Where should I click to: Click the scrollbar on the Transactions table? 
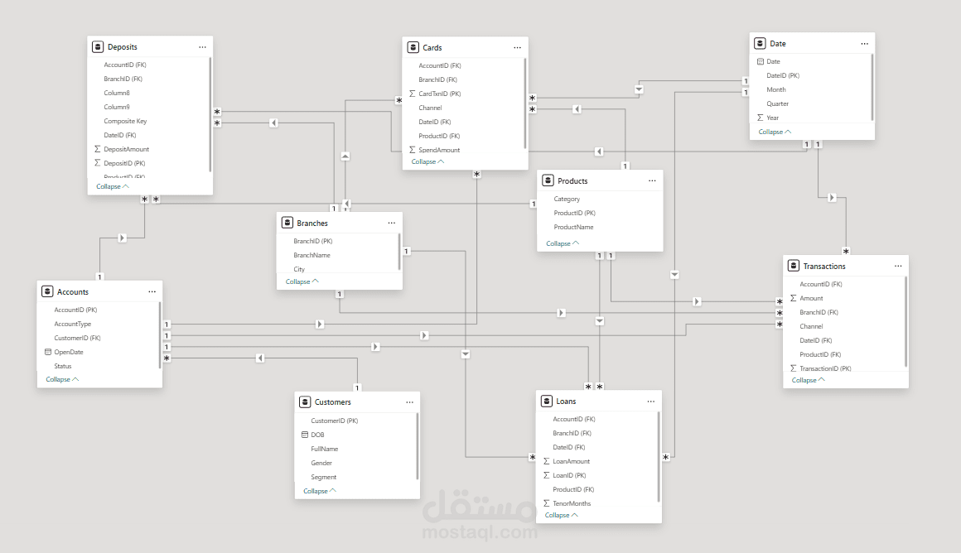click(x=905, y=323)
